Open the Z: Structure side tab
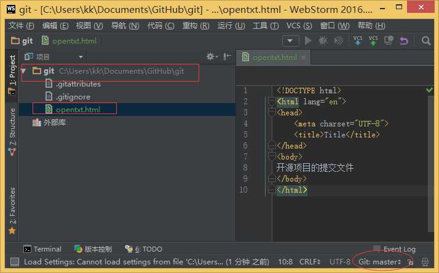The image size is (439, 273). click(x=12, y=131)
